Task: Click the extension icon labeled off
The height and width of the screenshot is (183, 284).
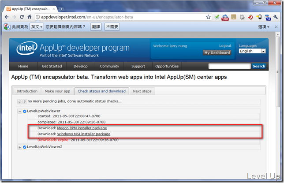Action: tap(242, 17)
